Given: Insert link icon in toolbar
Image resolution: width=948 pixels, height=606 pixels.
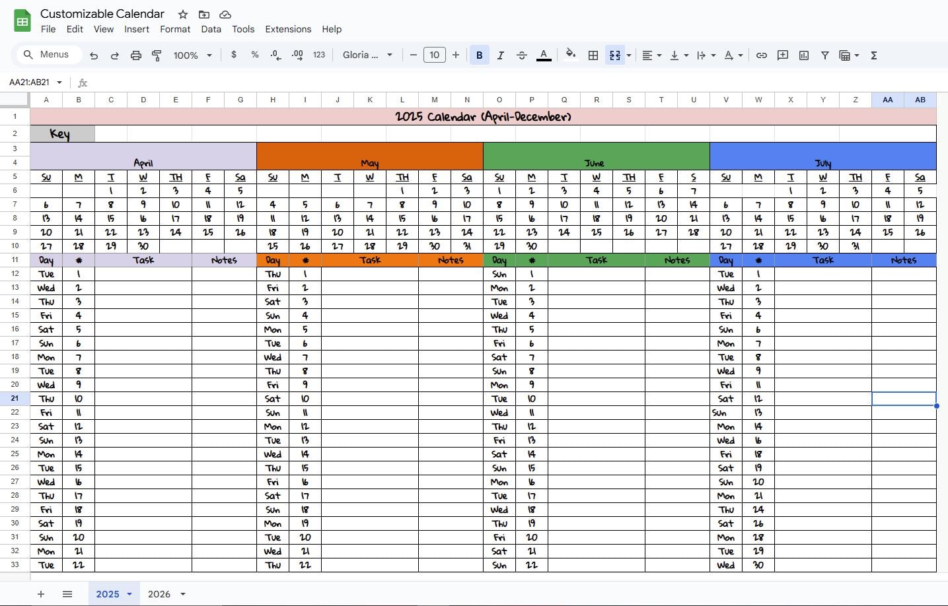Looking at the screenshot, I should pos(762,55).
